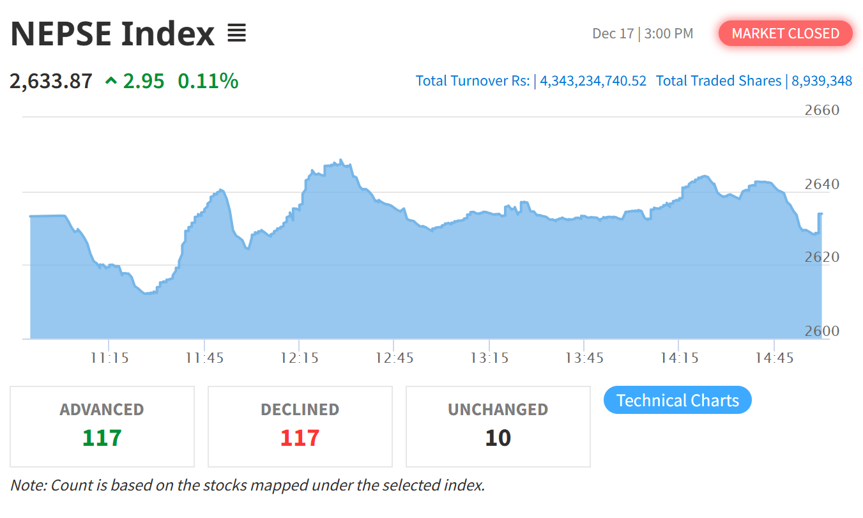Click the 12:15 time axis label

299,358
